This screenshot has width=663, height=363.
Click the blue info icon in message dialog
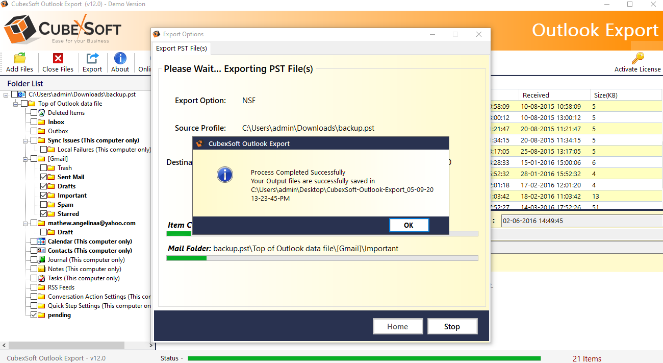tap(225, 175)
